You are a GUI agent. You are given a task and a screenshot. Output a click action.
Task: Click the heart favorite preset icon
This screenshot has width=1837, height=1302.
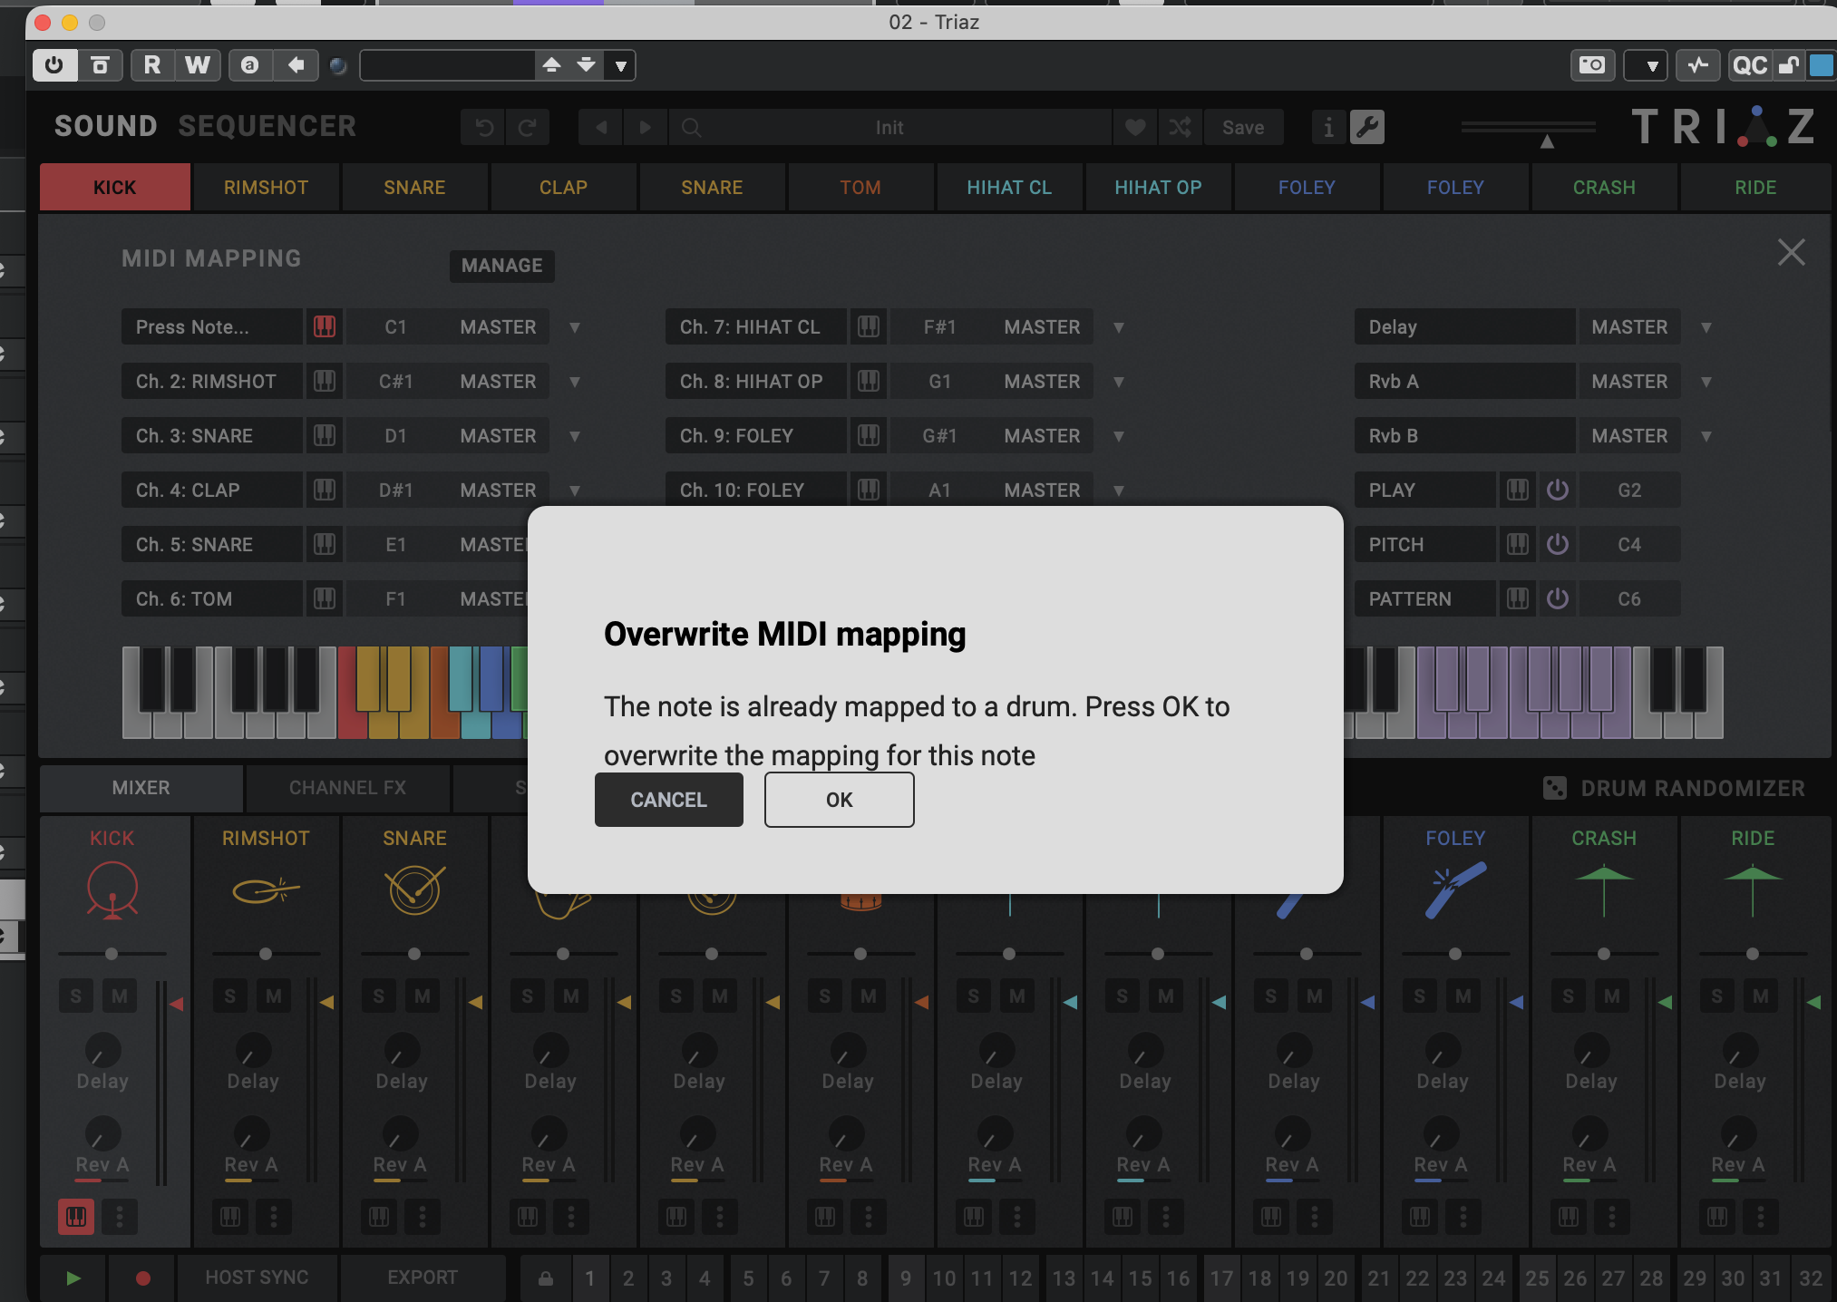1135,127
